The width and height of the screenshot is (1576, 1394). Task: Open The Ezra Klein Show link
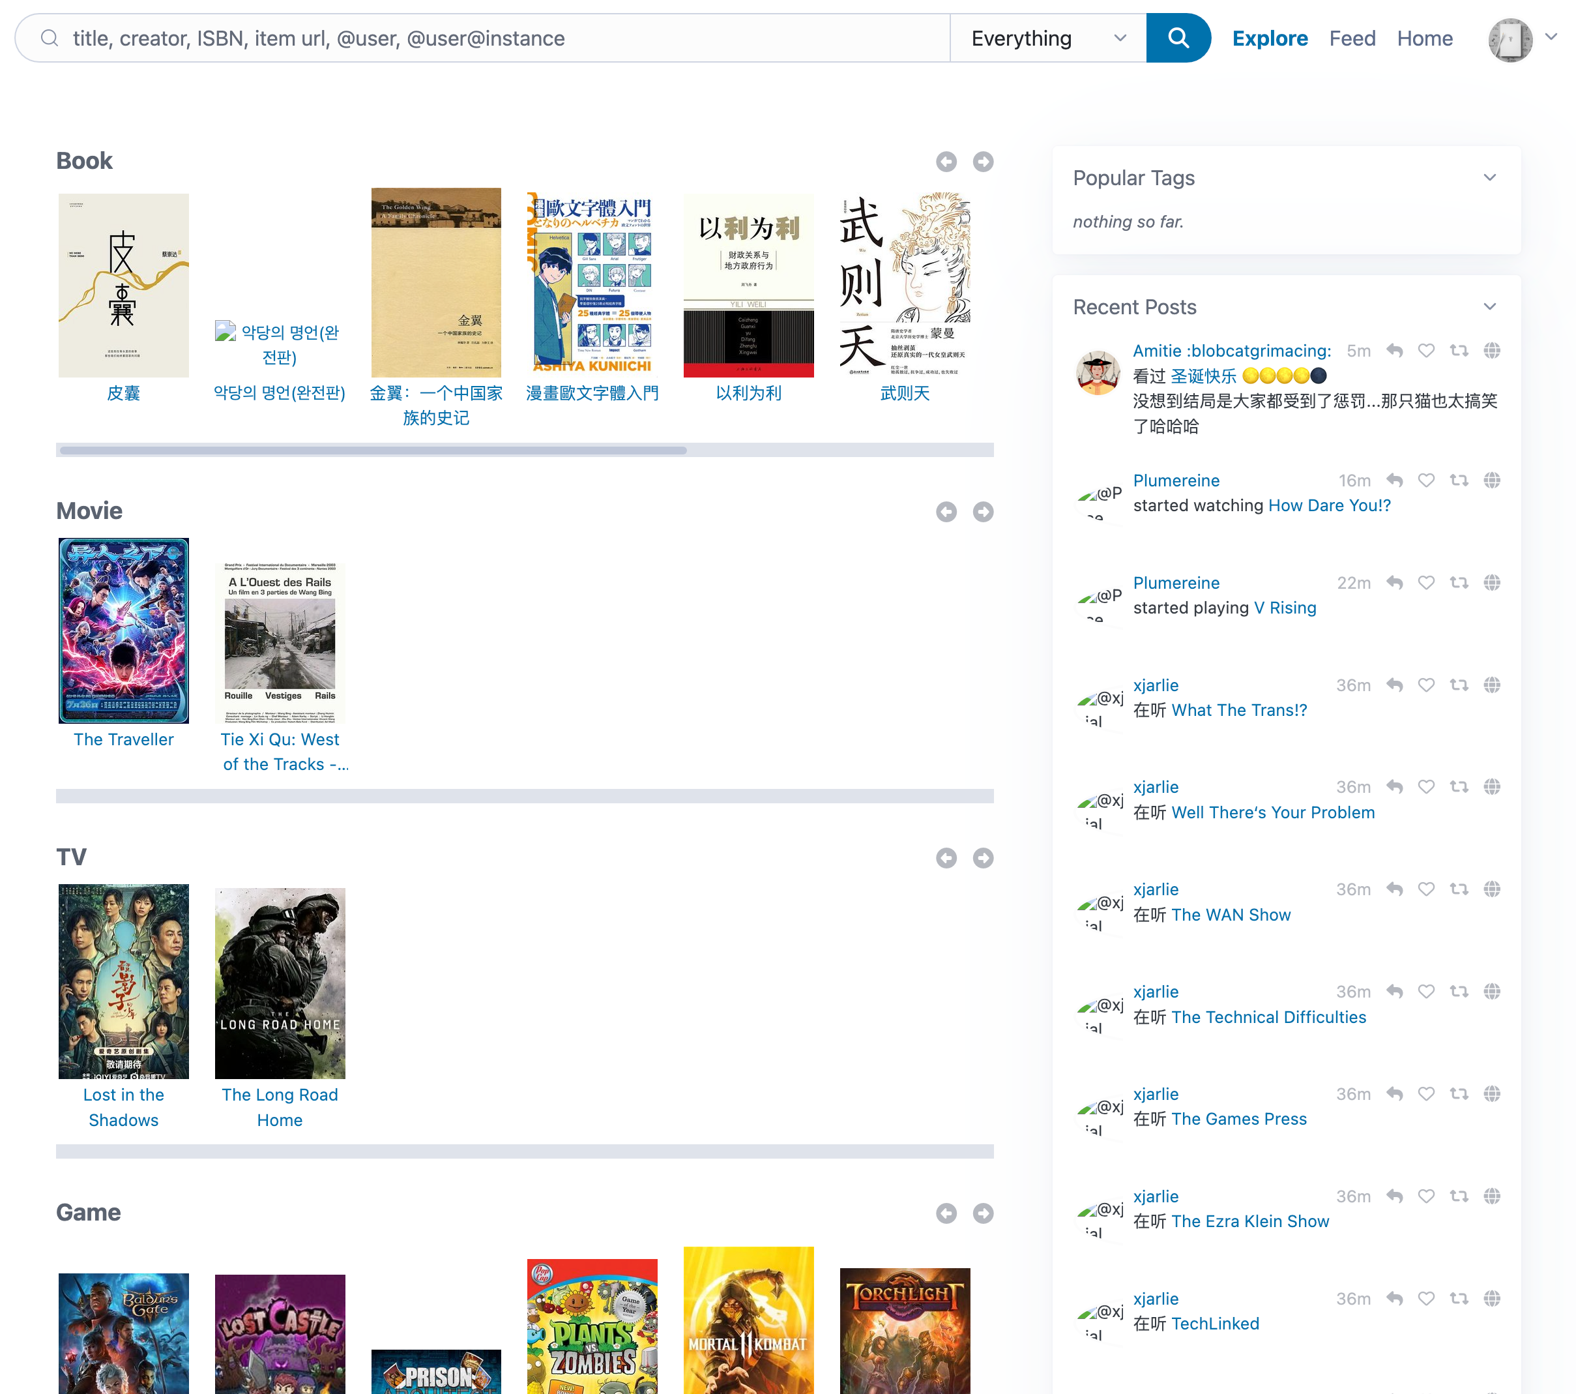click(x=1250, y=1221)
